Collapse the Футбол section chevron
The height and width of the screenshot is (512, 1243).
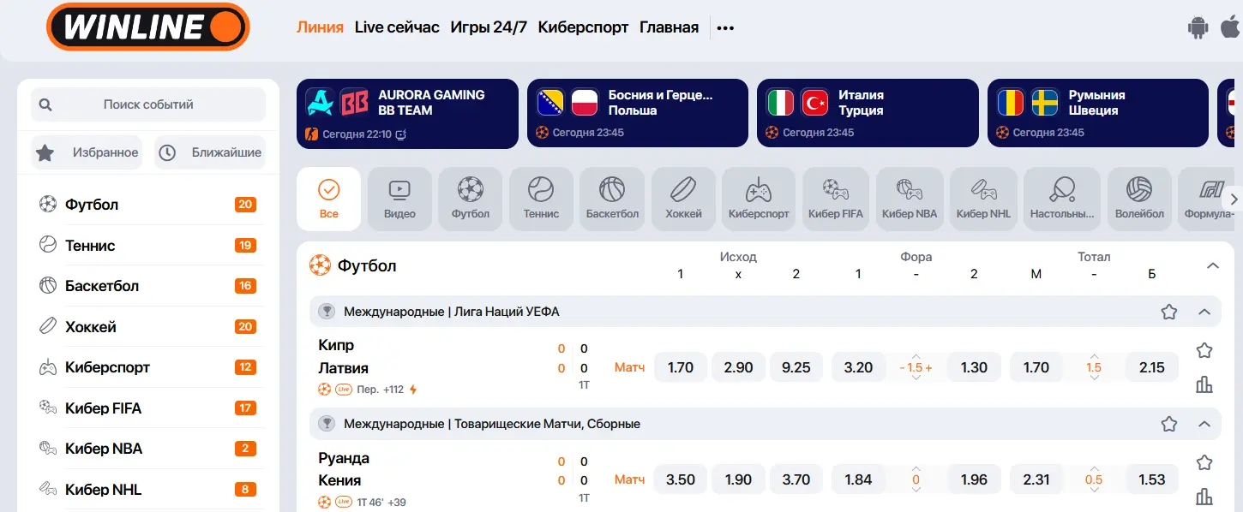pyautogui.click(x=1213, y=265)
